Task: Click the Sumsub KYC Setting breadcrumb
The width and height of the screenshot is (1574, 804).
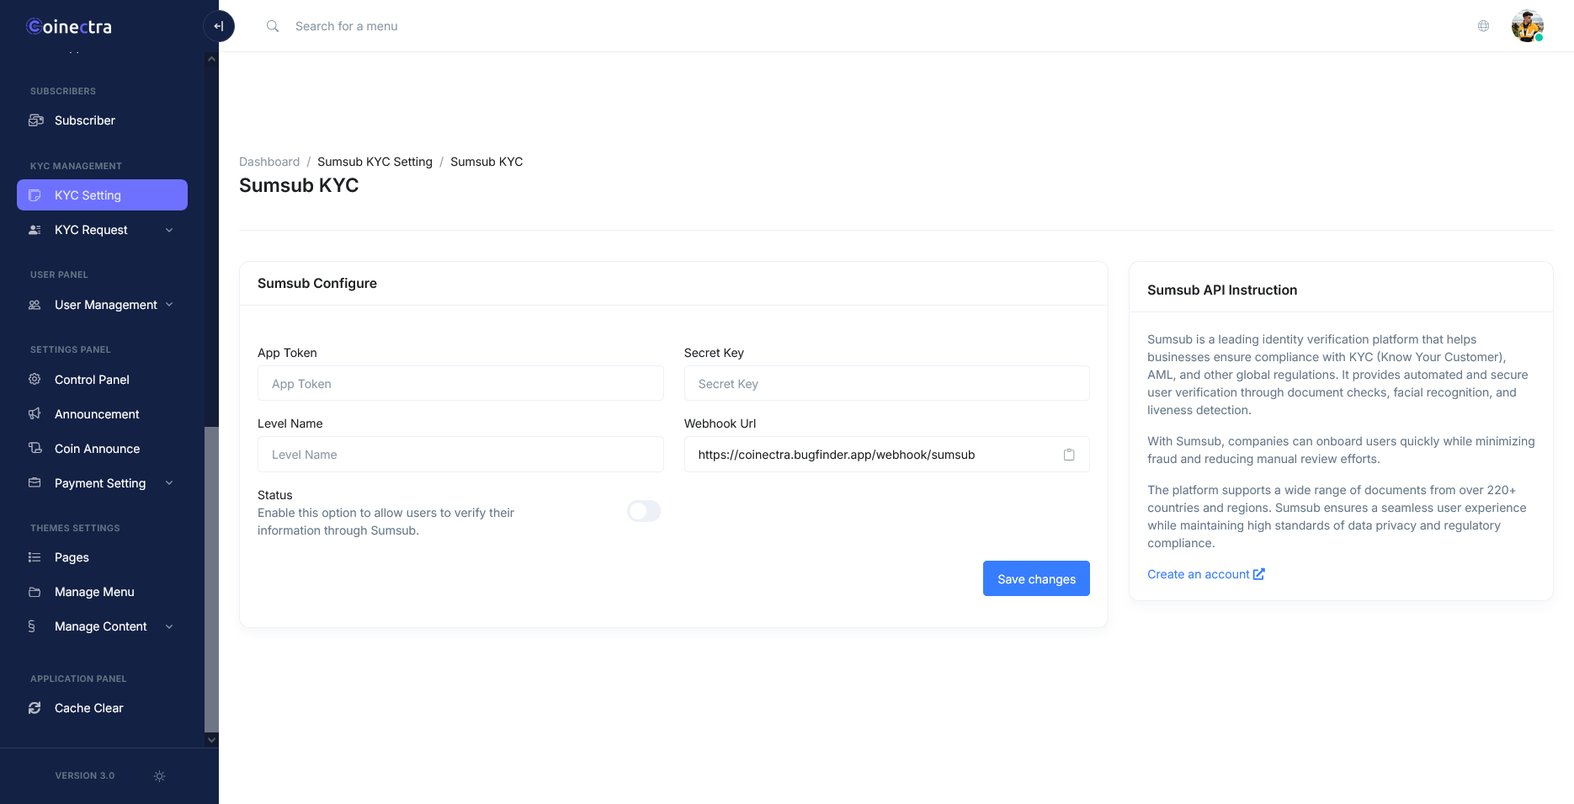Action: tap(375, 162)
